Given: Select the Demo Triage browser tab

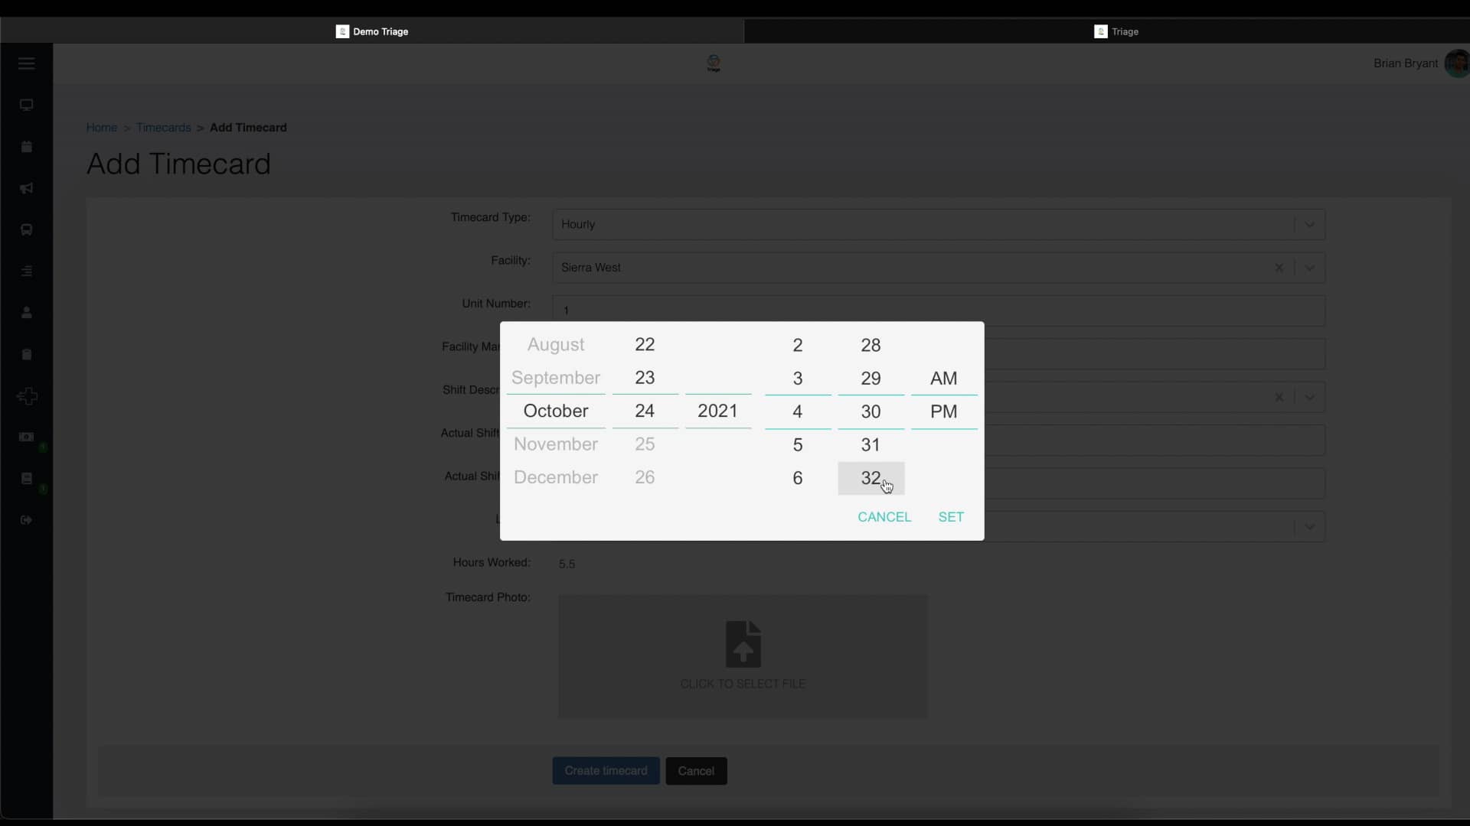Looking at the screenshot, I should 373,31.
